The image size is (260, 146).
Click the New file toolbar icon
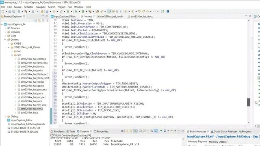tap(3, 11)
